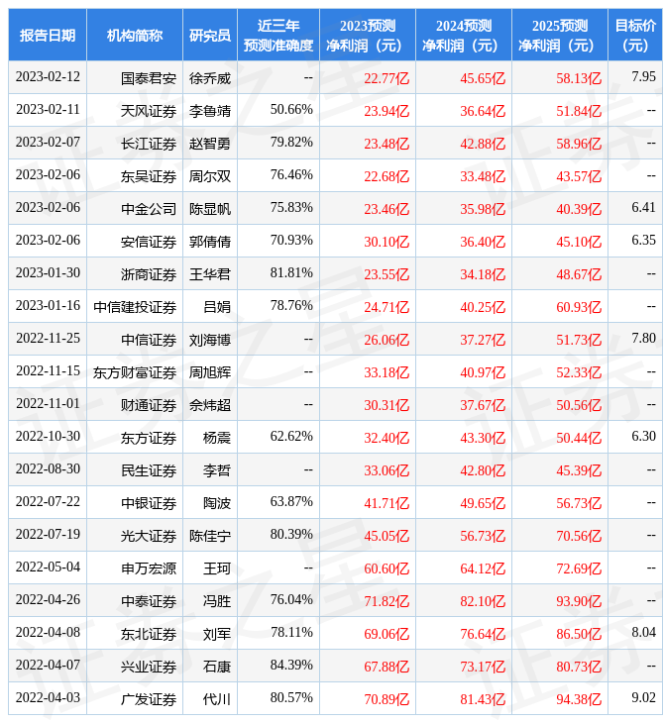
Task: Click the 机构简称 column header
Action: 135,35
